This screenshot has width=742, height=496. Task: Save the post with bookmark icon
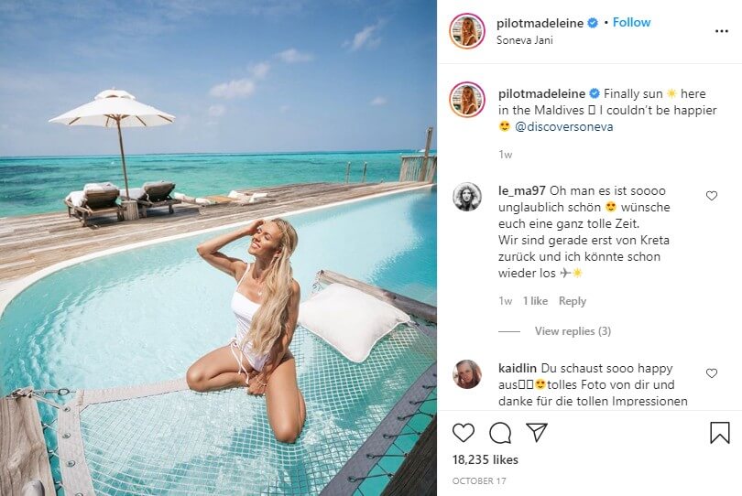click(x=719, y=432)
